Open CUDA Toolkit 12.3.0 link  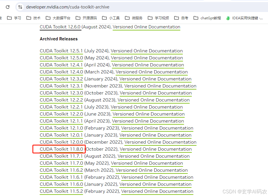click(61, 93)
